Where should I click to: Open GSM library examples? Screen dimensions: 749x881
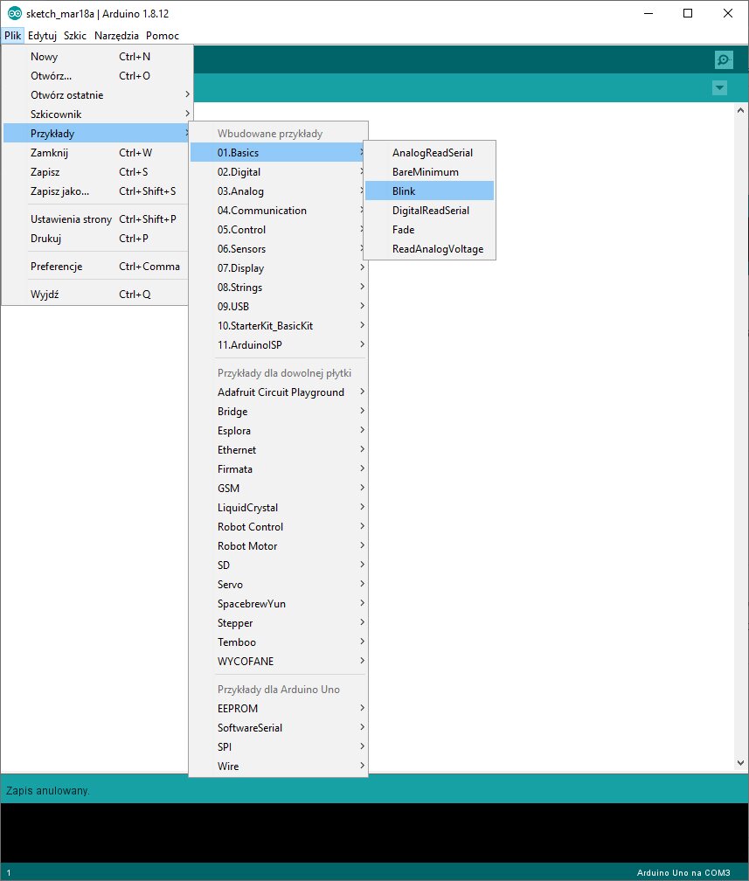[278, 489]
